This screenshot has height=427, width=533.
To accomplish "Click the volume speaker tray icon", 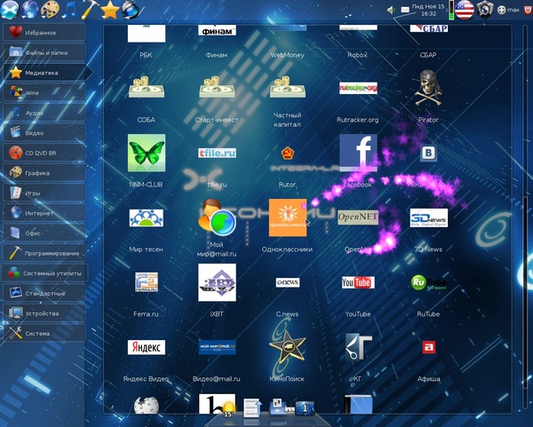I will pos(391,10).
